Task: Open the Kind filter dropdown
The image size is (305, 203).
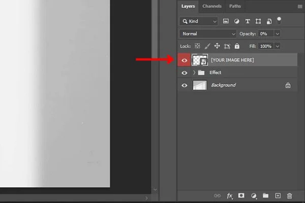Action: coord(198,21)
